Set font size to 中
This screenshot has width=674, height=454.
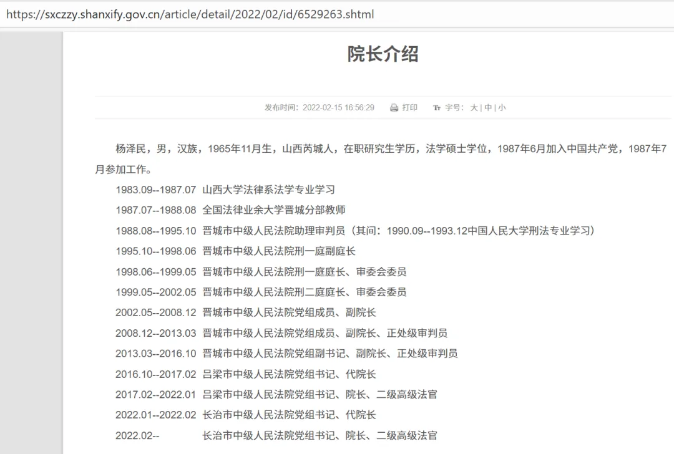click(488, 107)
